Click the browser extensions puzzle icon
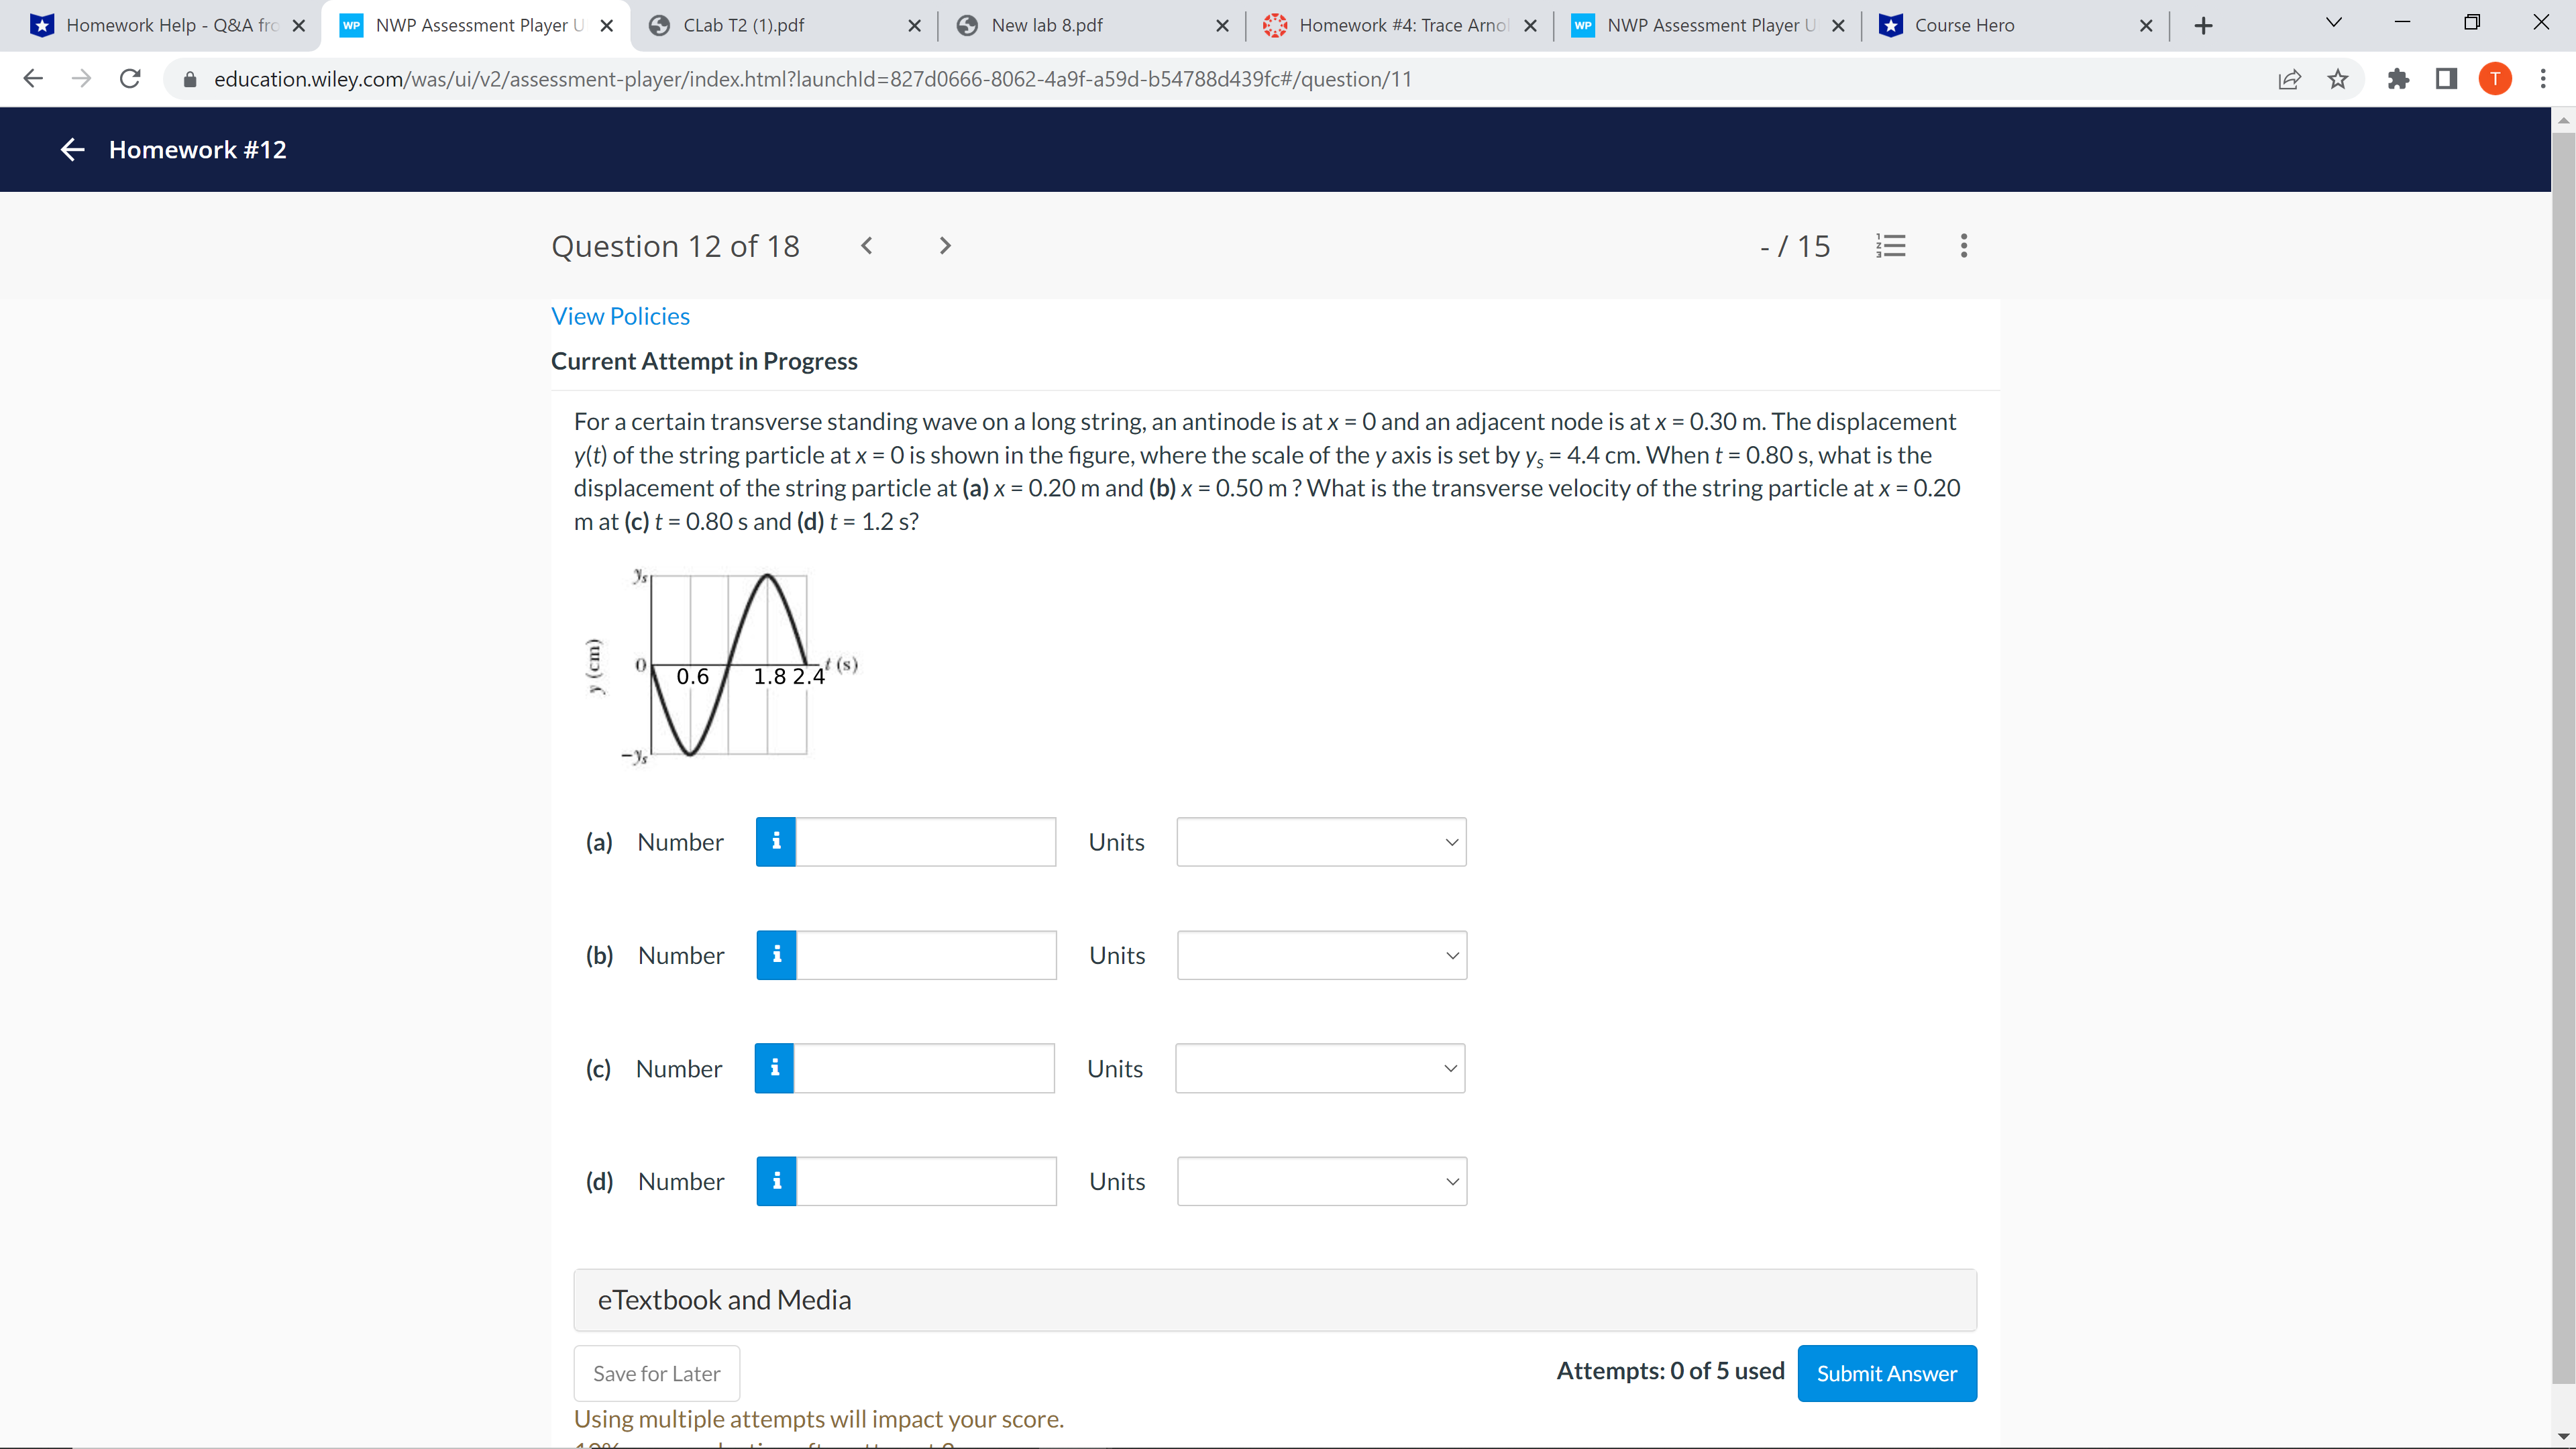2576x1449 pixels. click(2398, 79)
